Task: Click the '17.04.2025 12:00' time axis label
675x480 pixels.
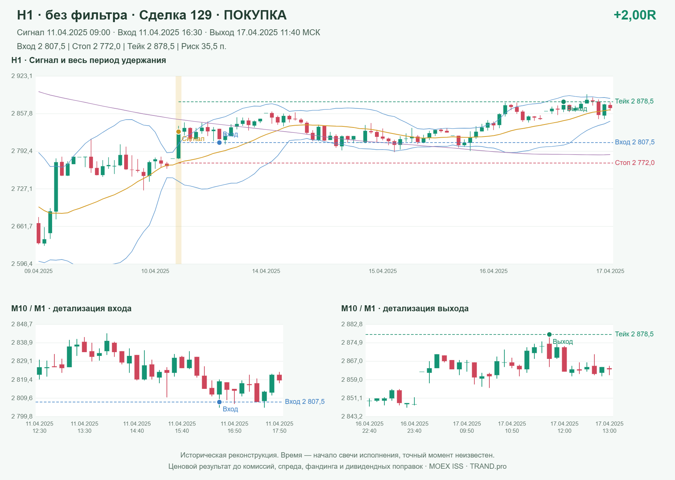Action: click(564, 427)
